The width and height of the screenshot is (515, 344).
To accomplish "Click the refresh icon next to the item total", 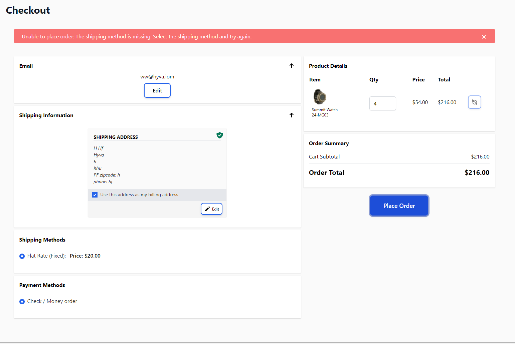I will [x=475, y=102].
